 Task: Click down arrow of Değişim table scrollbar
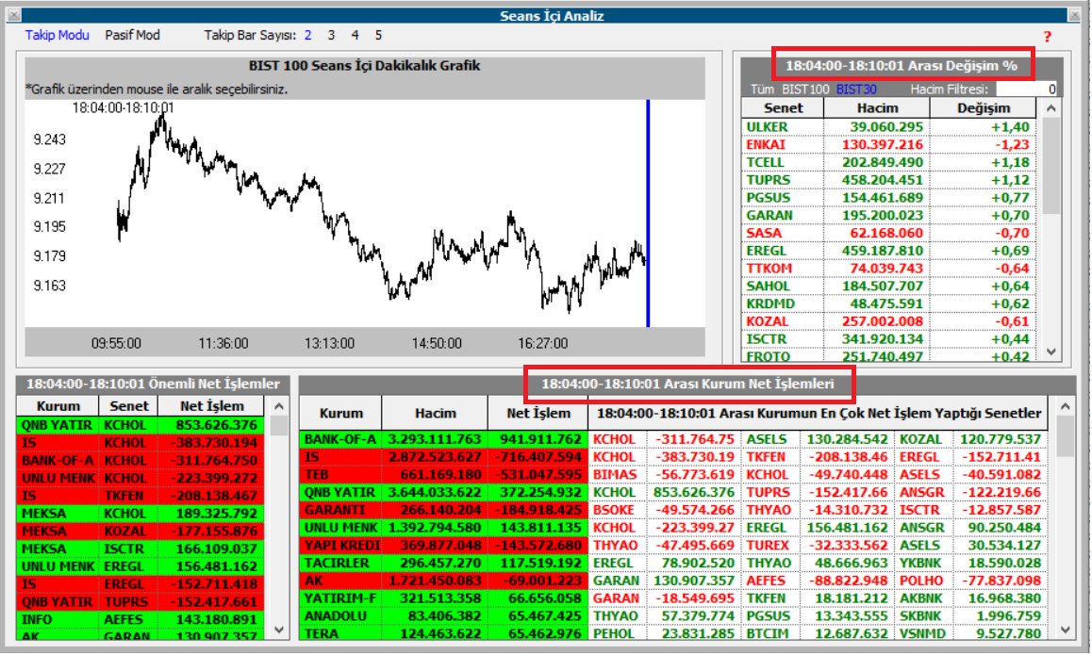pyautogui.click(x=1051, y=352)
